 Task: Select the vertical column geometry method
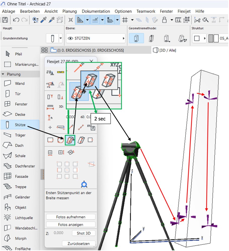pos(136,38)
